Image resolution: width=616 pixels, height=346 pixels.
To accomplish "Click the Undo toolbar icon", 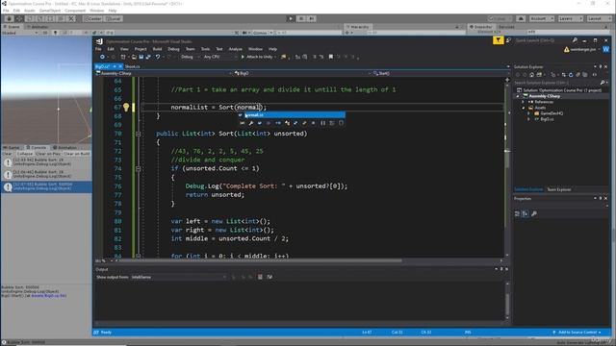I will 158,57.
